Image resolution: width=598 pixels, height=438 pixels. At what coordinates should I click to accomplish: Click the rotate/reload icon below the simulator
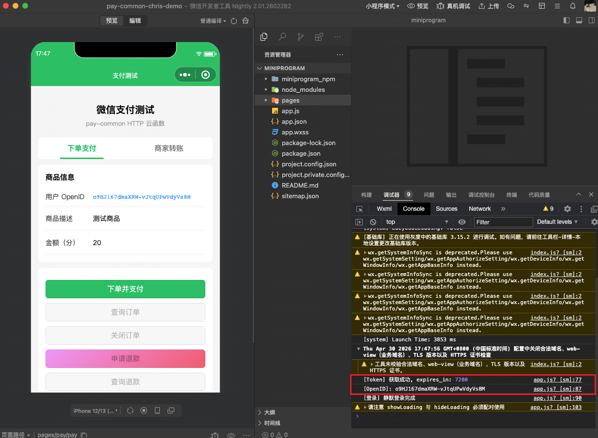[130, 410]
